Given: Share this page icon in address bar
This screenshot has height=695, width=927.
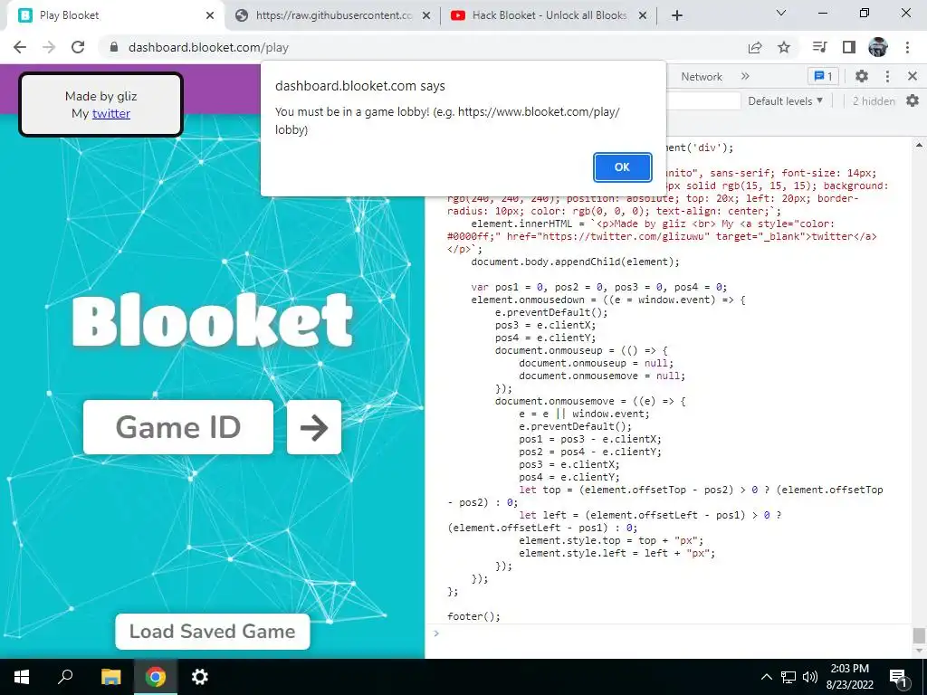Looking at the screenshot, I should pyautogui.click(x=755, y=47).
